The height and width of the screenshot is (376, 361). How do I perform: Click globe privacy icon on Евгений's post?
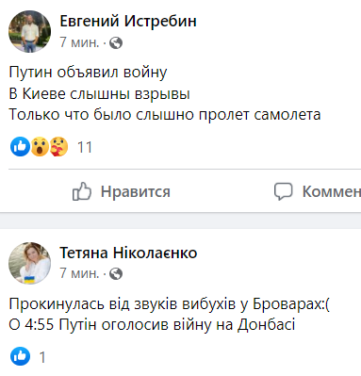tap(116, 42)
